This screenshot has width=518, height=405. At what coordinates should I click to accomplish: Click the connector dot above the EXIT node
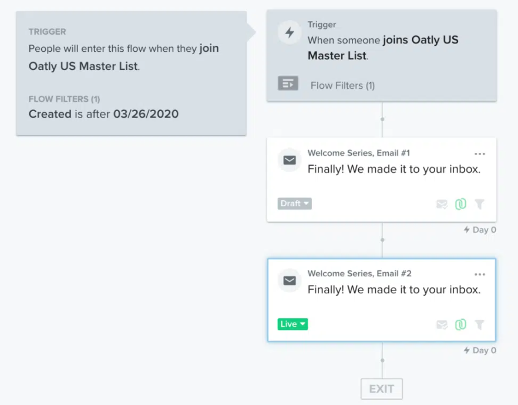click(x=382, y=360)
